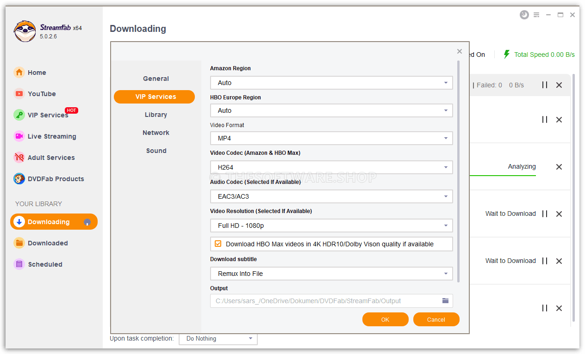Switch to the Sound settings tab
The image size is (585, 354).
[156, 151]
